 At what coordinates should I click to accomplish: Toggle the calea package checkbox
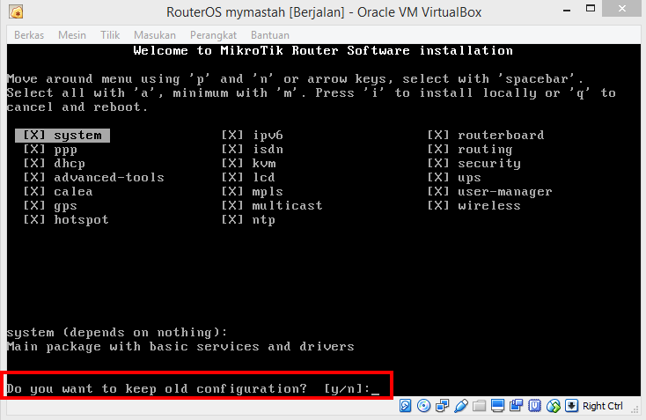pos(33,191)
